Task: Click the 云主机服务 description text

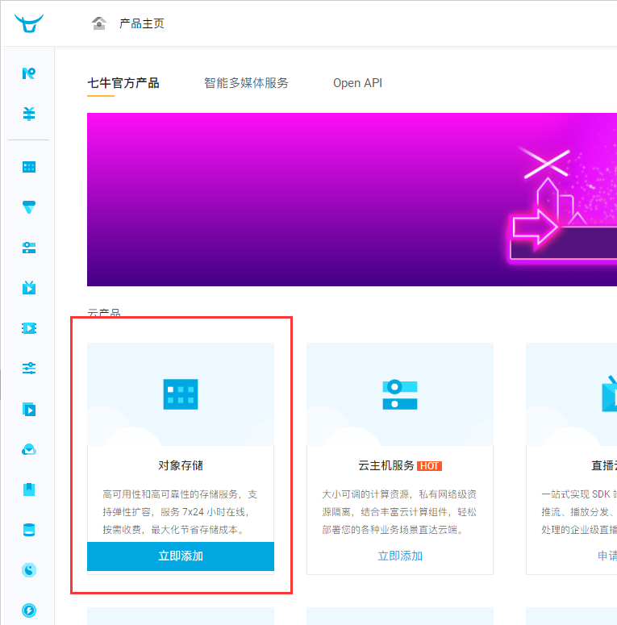Action: (x=399, y=512)
